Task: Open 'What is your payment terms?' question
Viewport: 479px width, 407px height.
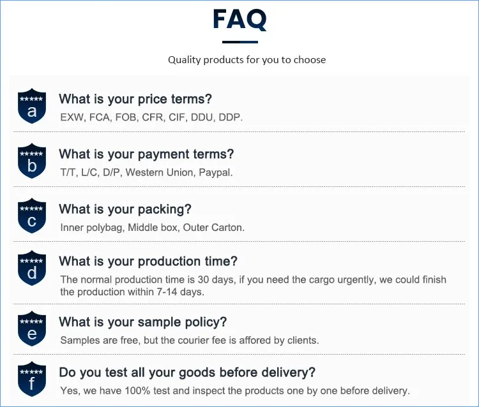Action: (x=146, y=154)
